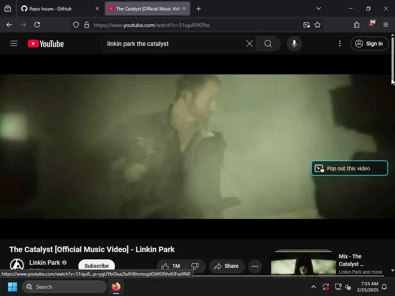Submit search with the magnifier button
Viewport: 395px width, 296px height.
click(x=268, y=44)
